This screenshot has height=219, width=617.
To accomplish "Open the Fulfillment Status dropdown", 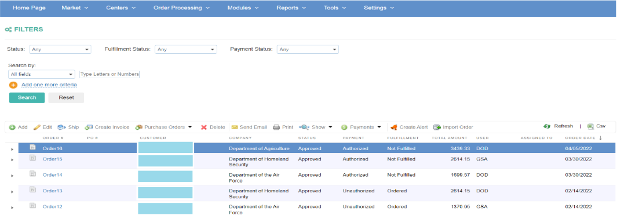I will coord(186,50).
